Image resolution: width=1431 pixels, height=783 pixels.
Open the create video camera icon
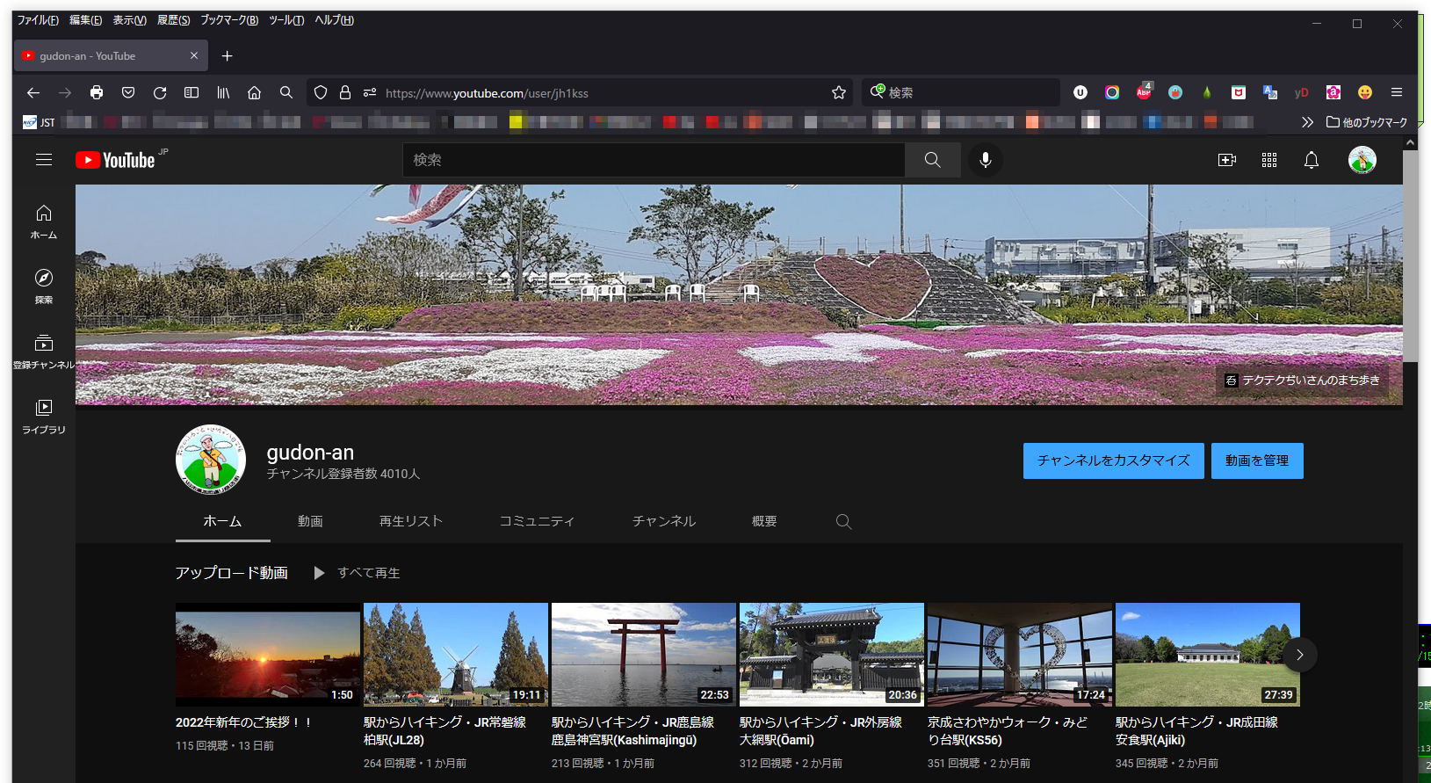[1227, 160]
